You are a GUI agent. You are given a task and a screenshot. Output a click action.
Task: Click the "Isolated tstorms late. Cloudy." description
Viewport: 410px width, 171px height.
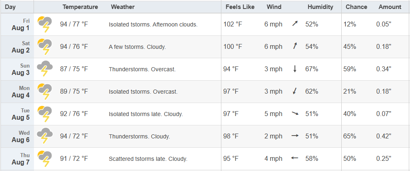coord(146,114)
